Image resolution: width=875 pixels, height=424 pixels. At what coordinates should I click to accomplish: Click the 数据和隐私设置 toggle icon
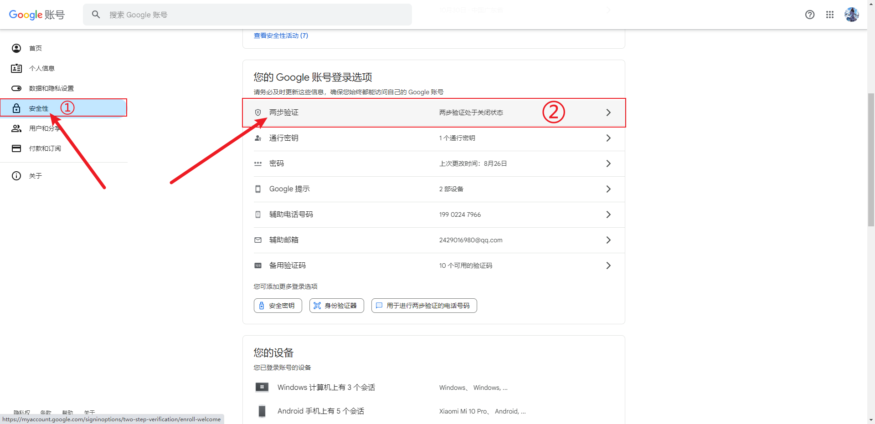point(16,88)
